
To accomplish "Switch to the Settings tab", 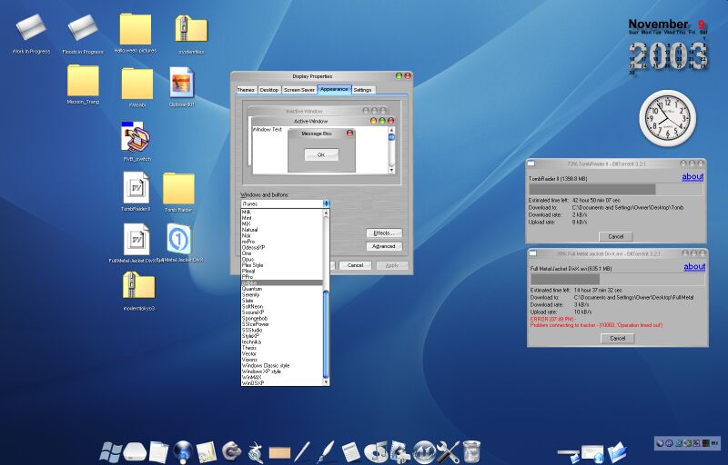I will (x=362, y=90).
